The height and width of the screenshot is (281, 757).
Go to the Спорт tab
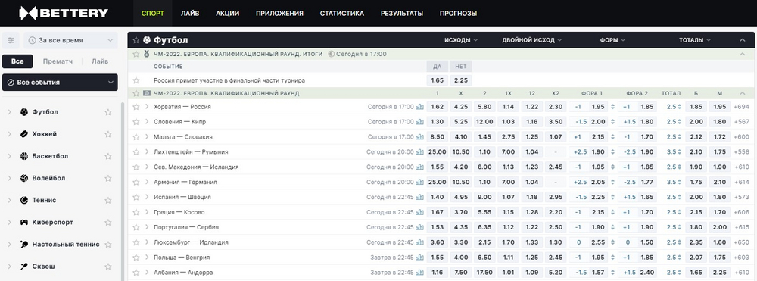[x=153, y=13]
